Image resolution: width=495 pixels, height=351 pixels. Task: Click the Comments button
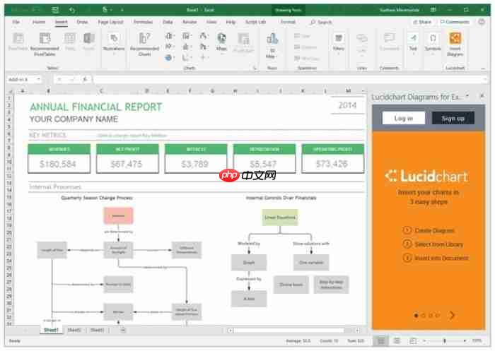click(455, 22)
